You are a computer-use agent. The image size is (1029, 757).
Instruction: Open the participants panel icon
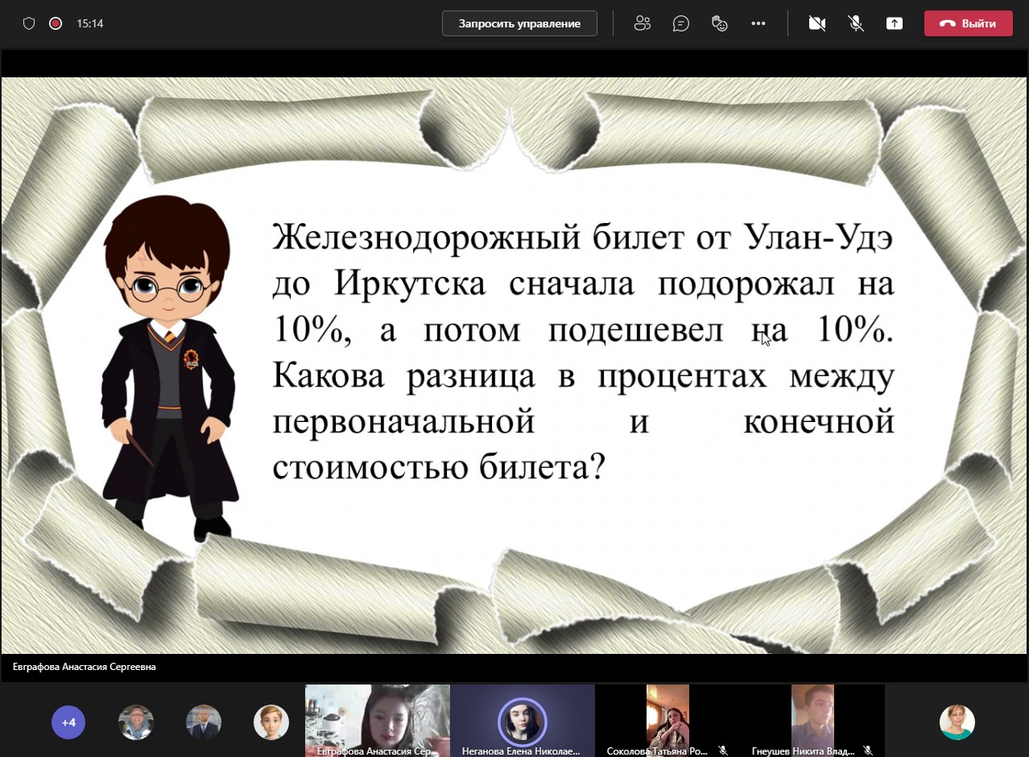(642, 23)
